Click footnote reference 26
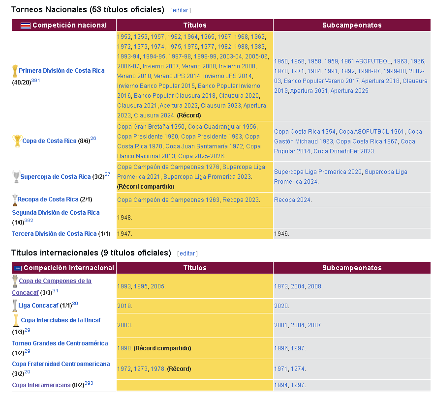The width and height of the screenshot is (433, 395). (93, 139)
